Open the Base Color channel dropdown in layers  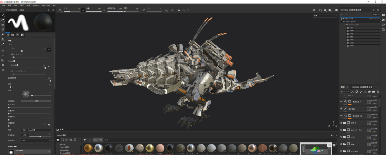pyautogui.click(x=345, y=92)
